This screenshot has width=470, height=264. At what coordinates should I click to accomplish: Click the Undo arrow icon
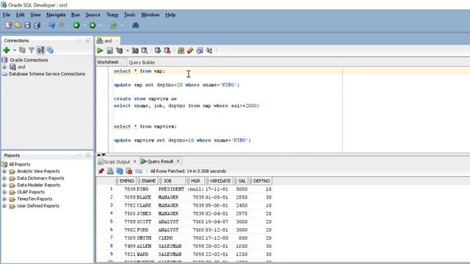(51, 26)
